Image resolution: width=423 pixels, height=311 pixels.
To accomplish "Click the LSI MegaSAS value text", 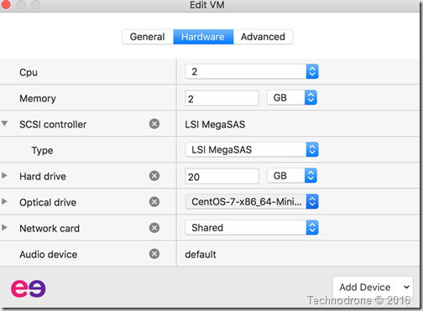I will tap(215, 124).
